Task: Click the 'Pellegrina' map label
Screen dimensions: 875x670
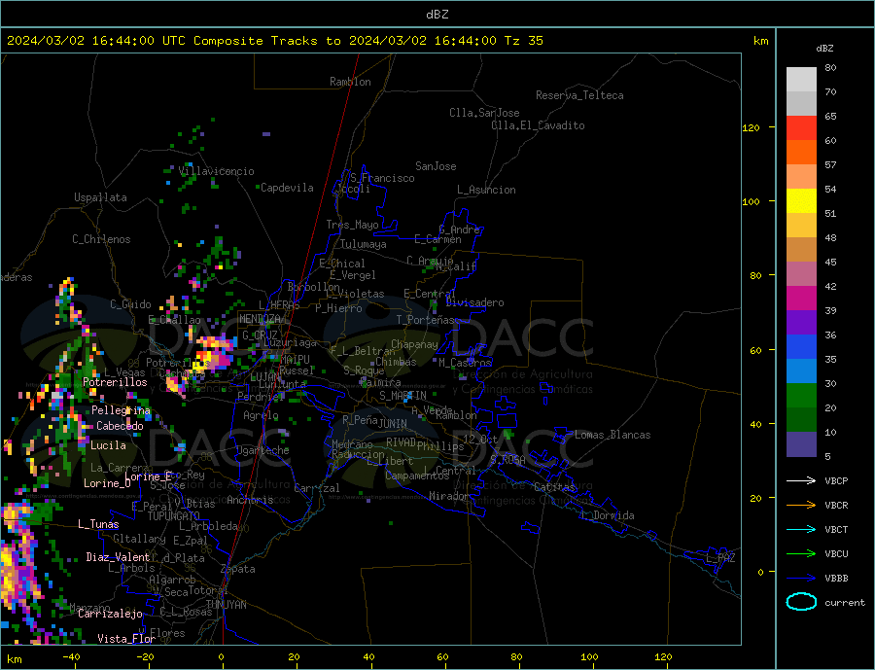Action: click(x=122, y=410)
